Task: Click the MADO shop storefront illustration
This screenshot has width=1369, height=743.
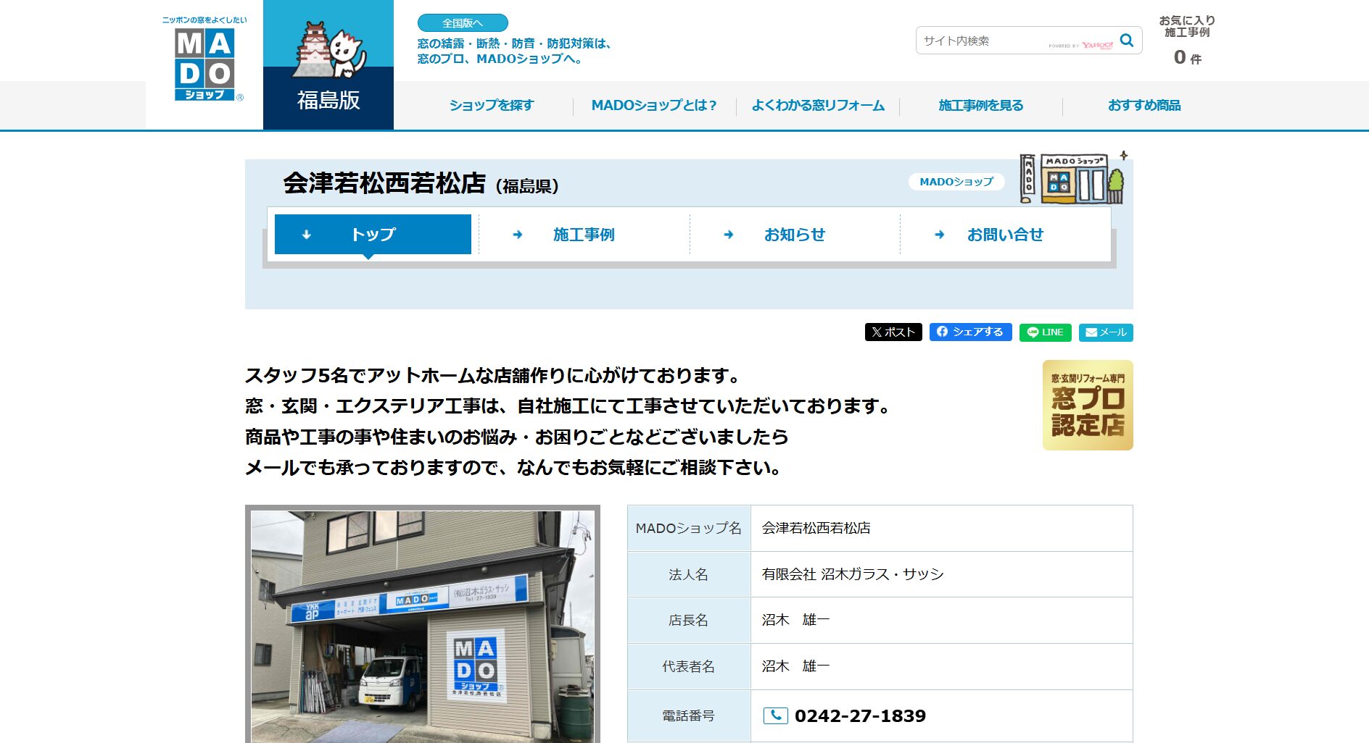Action: (1072, 178)
